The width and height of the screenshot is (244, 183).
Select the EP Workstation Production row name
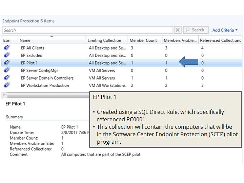click(x=45, y=85)
